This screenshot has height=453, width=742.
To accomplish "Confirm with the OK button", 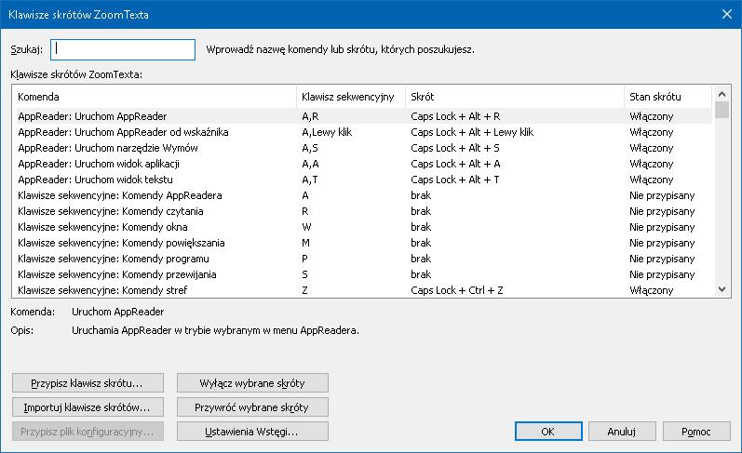I will pos(548,432).
